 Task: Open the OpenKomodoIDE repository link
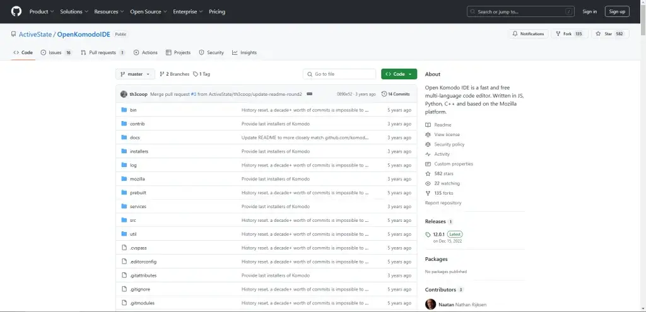point(84,34)
